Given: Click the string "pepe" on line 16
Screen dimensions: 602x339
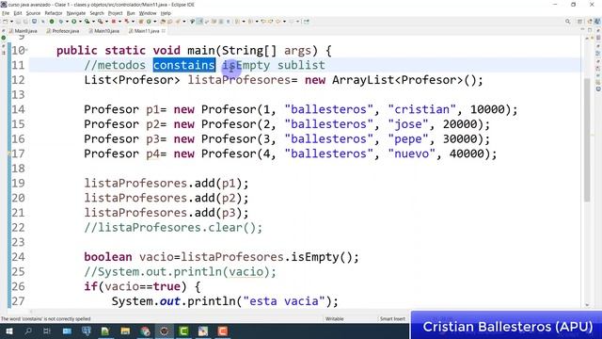Looking at the screenshot, I should [408, 138].
